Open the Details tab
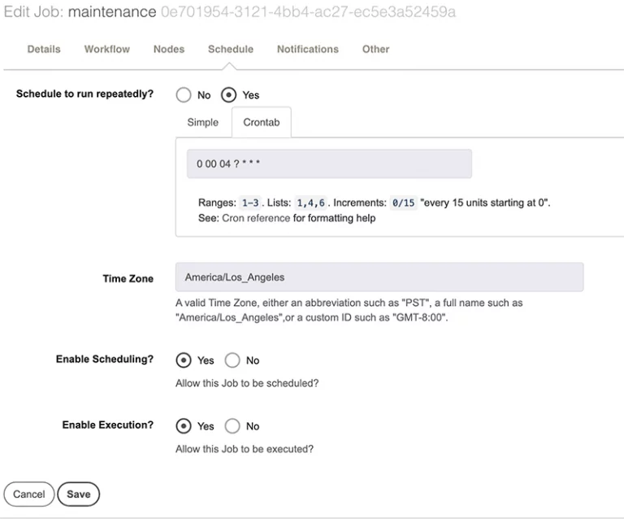 (x=44, y=49)
